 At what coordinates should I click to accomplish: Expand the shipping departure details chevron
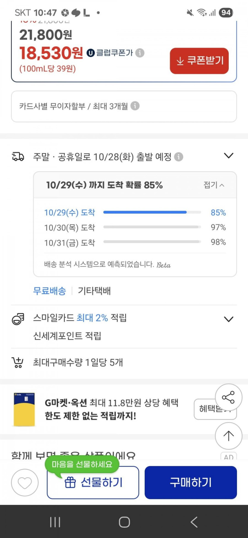pyautogui.click(x=228, y=156)
